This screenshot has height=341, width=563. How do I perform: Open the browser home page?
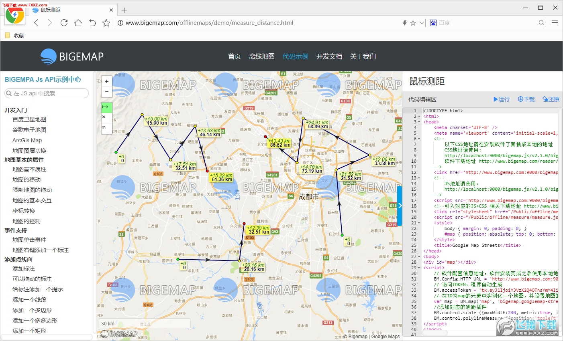click(x=78, y=23)
